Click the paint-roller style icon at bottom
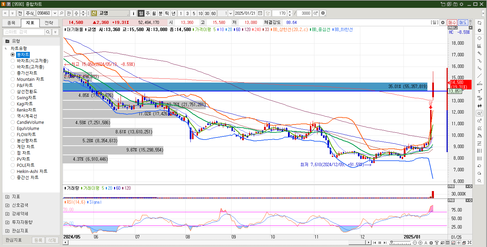 tap(436, 243)
